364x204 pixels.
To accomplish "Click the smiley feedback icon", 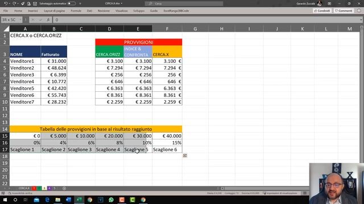I will [359, 11].
